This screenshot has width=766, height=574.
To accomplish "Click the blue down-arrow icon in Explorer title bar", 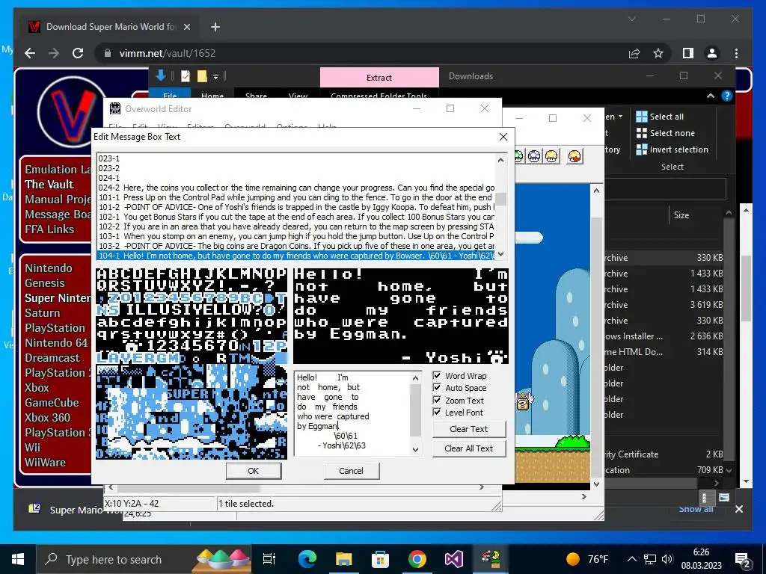I will tap(160, 75).
